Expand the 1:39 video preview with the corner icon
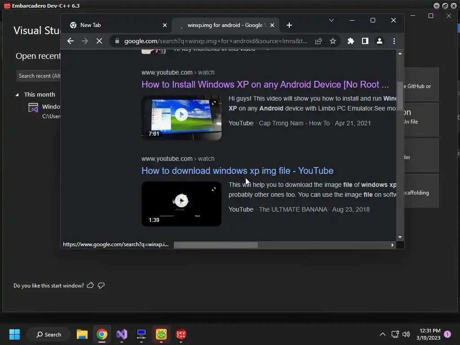The width and height of the screenshot is (460, 345). 214,189
